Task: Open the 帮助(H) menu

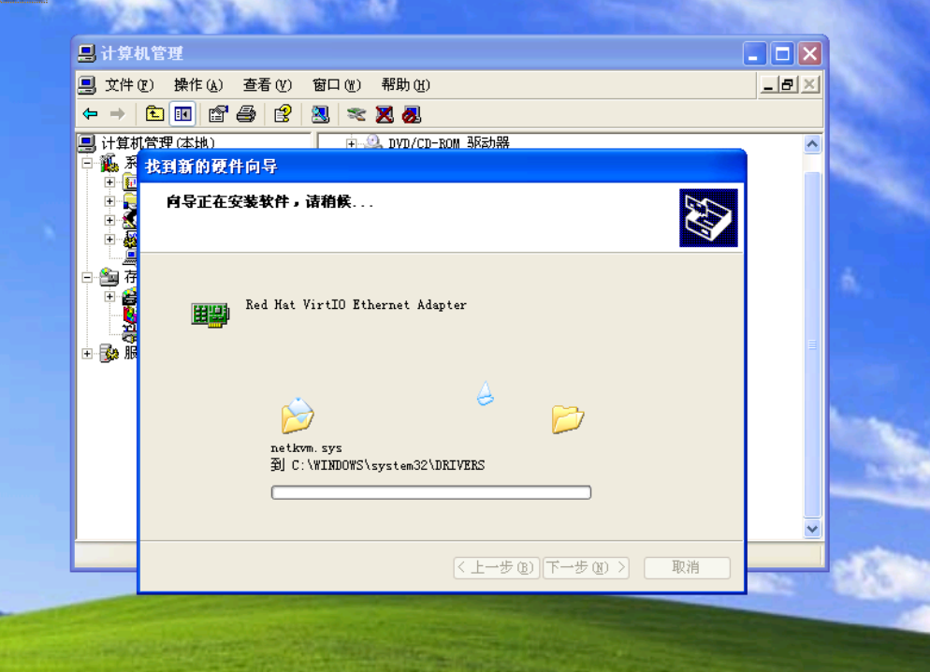Action: point(406,85)
